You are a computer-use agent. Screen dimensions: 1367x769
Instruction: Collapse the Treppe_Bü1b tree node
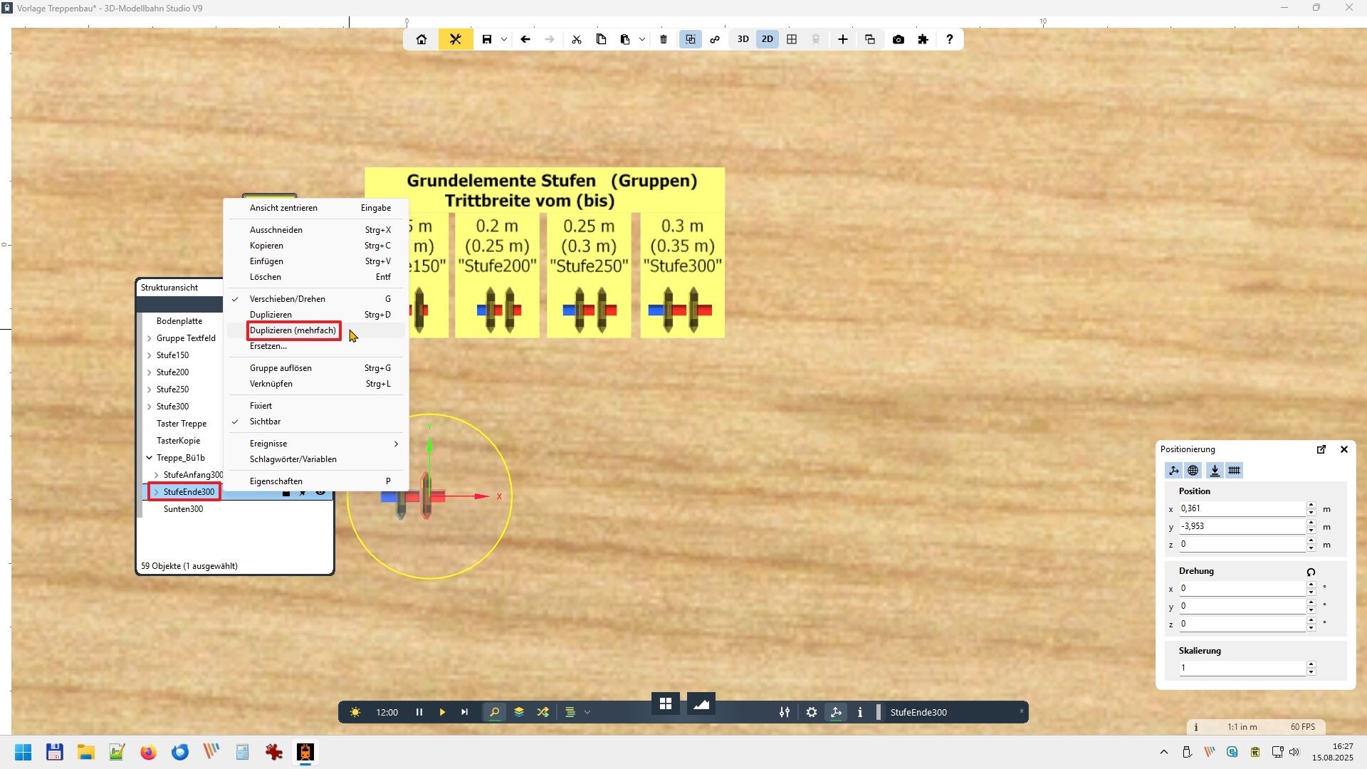[150, 458]
